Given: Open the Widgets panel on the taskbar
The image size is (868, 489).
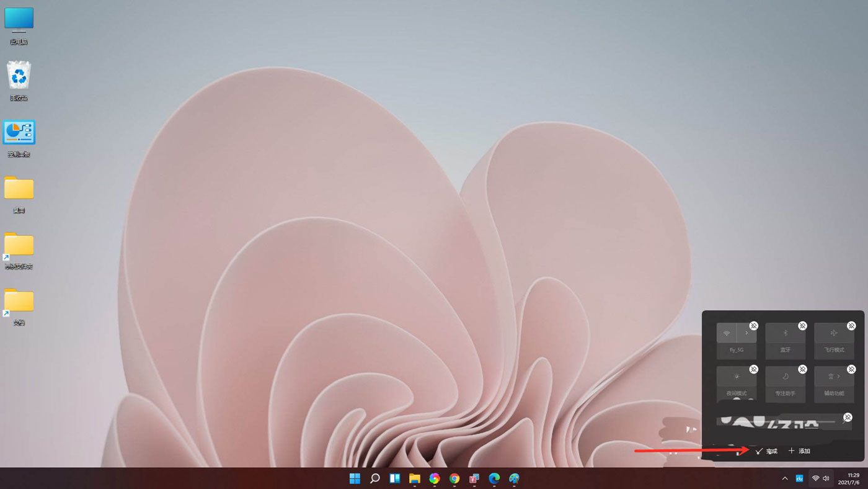Looking at the screenshot, I should [x=394, y=478].
